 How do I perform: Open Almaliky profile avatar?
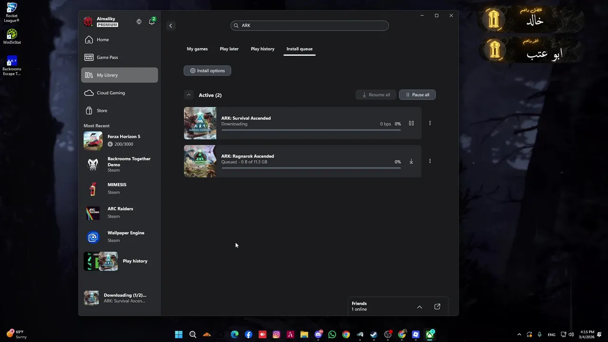click(x=88, y=21)
